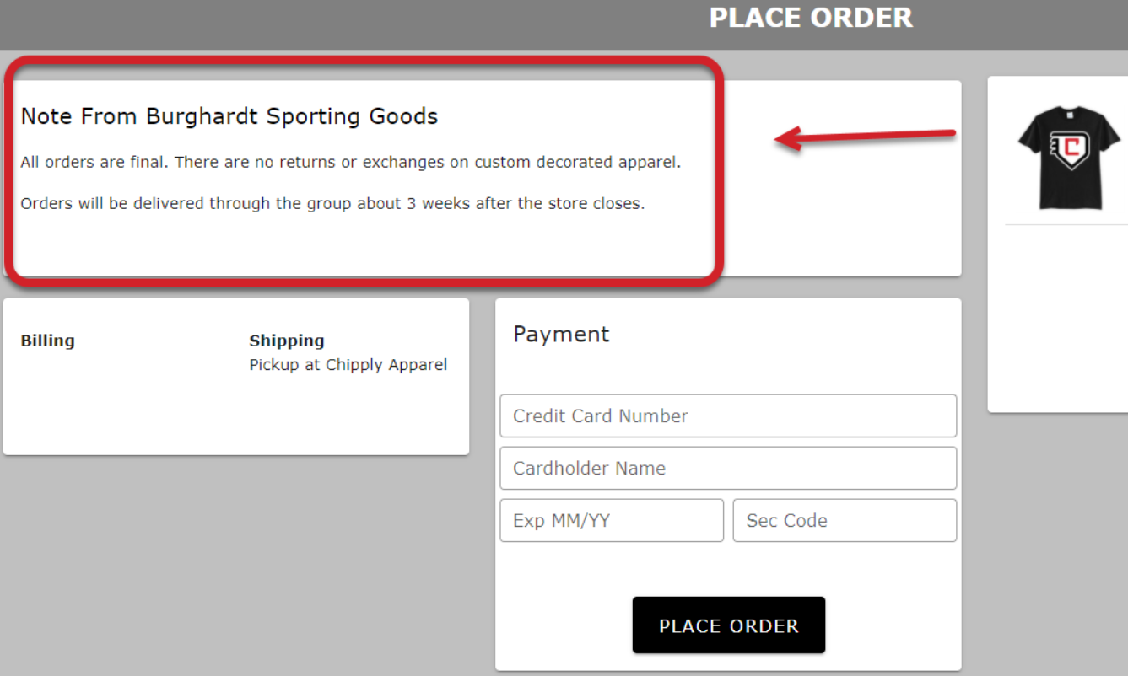The height and width of the screenshot is (676, 1128).
Task: Click the PLACE ORDER page header title
Action: pos(811,18)
